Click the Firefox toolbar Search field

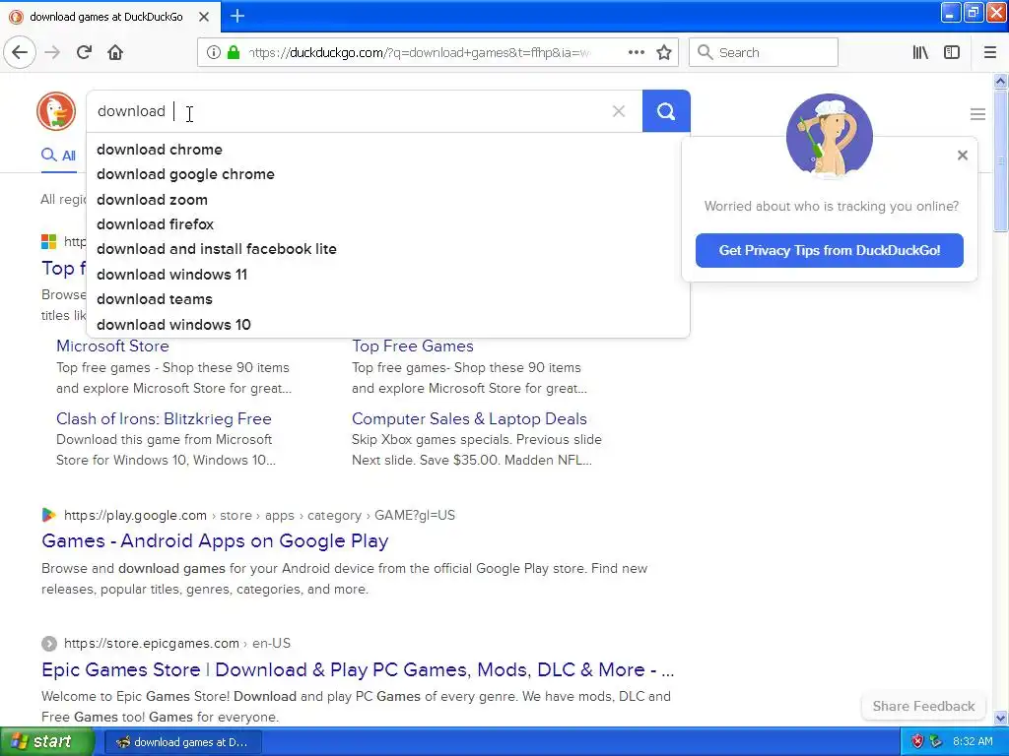[764, 52]
